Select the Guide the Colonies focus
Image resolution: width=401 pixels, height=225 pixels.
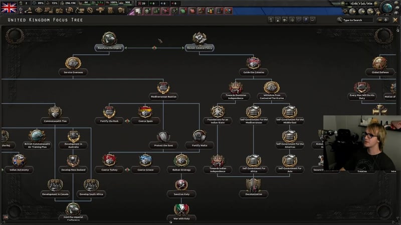[x=254, y=66]
